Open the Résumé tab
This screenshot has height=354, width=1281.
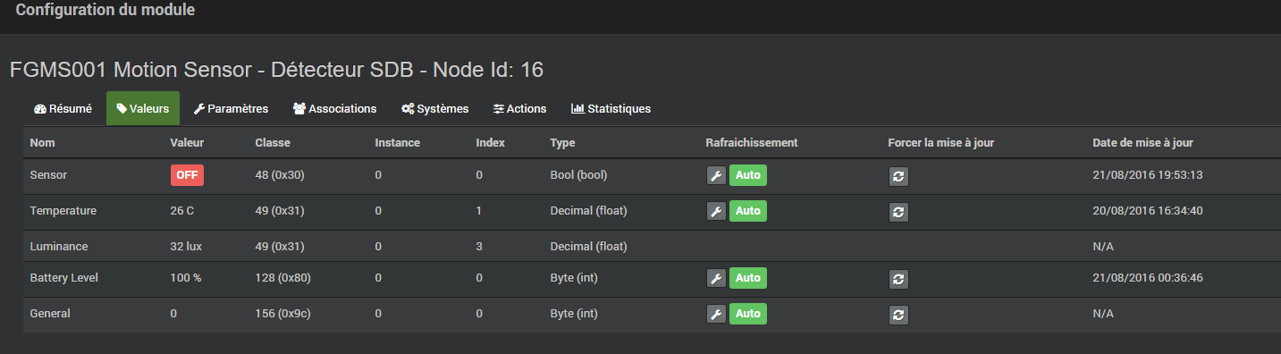(x=63, y=109)
